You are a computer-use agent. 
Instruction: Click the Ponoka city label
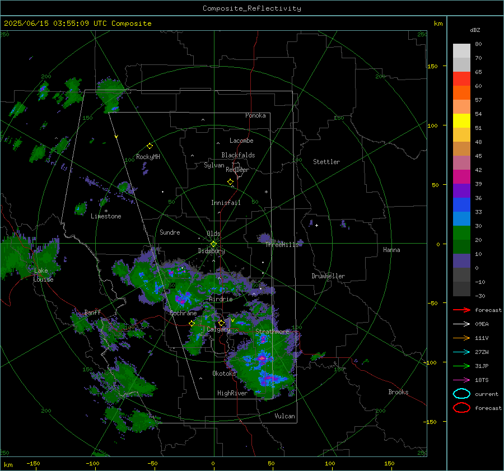click(255, 115)
